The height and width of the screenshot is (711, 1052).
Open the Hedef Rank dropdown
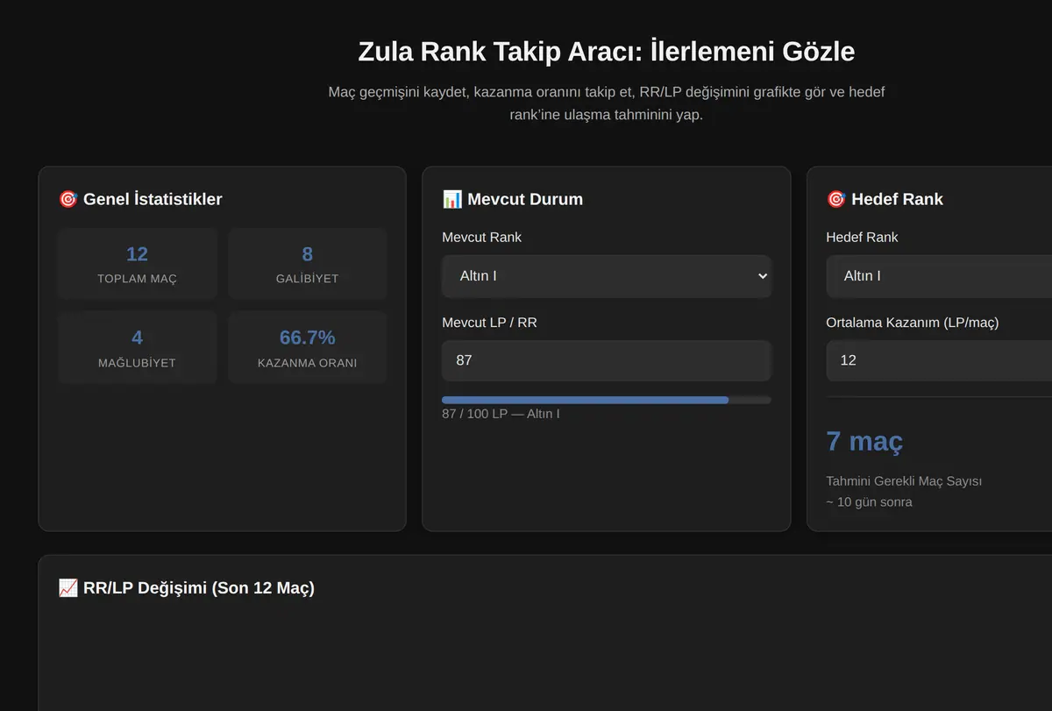pyautogui.click(x=939, y=276)
